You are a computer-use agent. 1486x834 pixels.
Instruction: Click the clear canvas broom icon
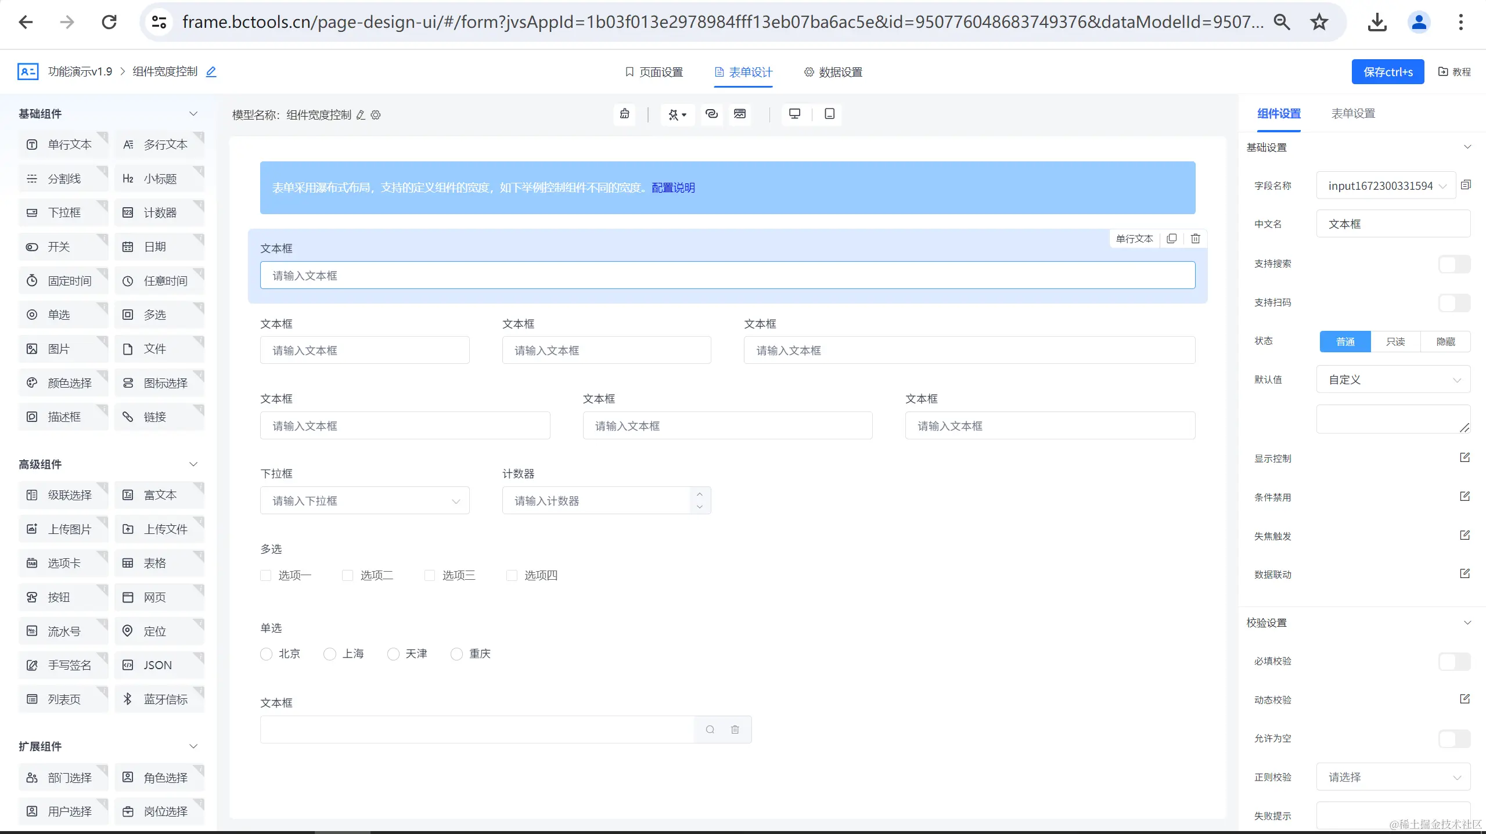click(624, 114)
